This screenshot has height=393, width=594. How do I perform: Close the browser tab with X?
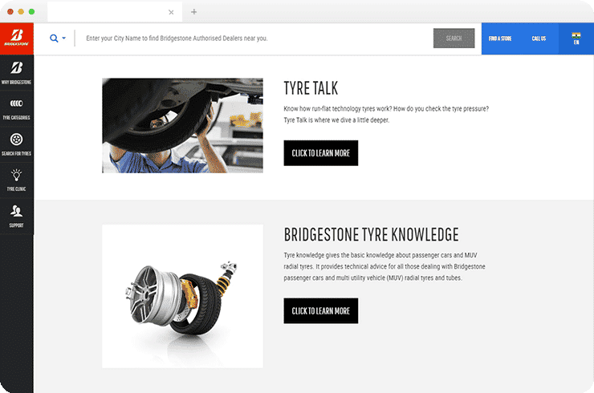(x=171, y=12)
